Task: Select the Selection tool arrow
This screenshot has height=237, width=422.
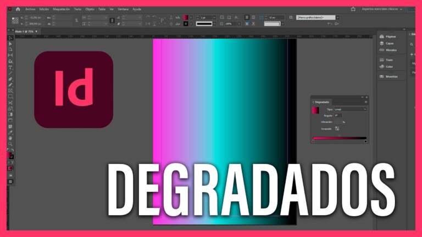Action: click(10, 38)
